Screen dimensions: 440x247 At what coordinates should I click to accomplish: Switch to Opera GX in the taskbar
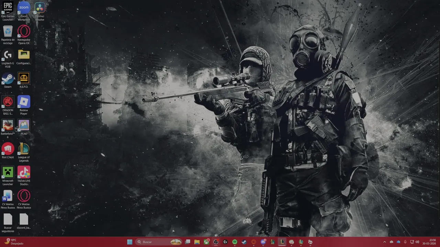[x=254, y=242]
